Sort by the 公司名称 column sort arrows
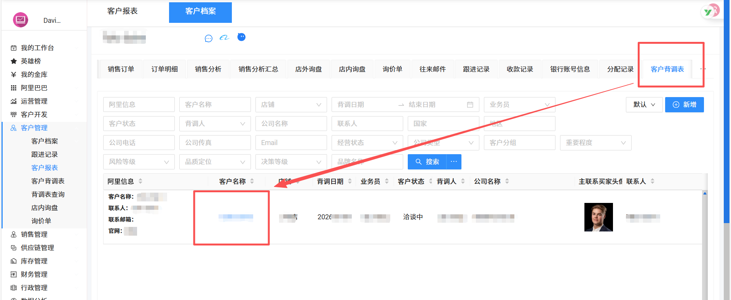Image resolution: width=731 pixels, height=300 pixels. (x=507, y=181)
